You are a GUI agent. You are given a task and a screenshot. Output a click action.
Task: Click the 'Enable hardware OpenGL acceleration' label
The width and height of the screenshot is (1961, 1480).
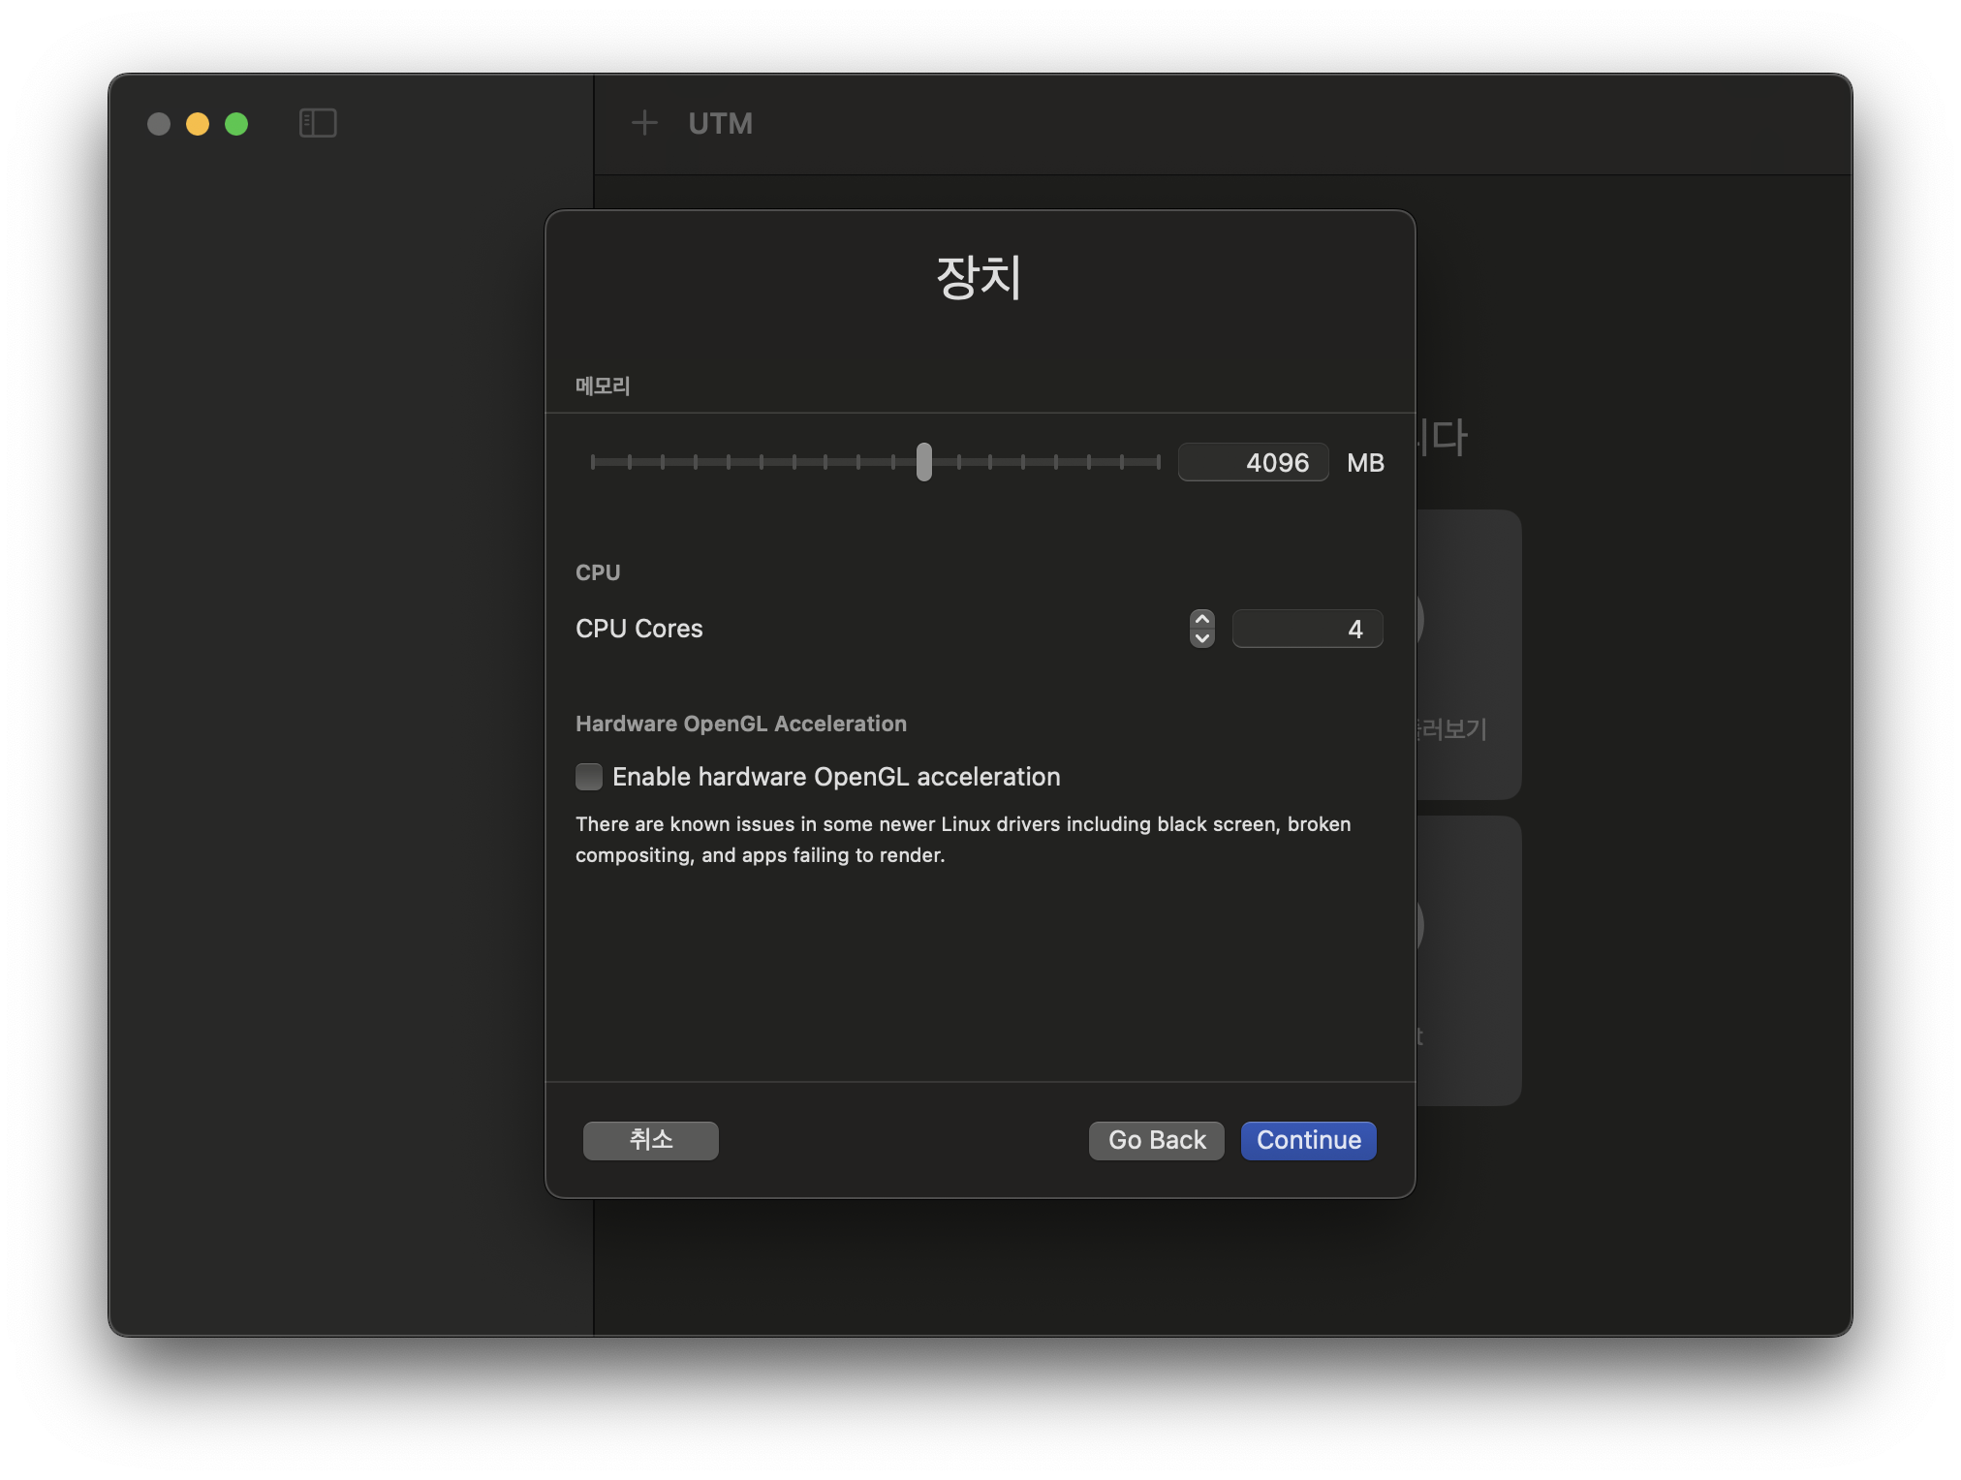coord(835,777)
